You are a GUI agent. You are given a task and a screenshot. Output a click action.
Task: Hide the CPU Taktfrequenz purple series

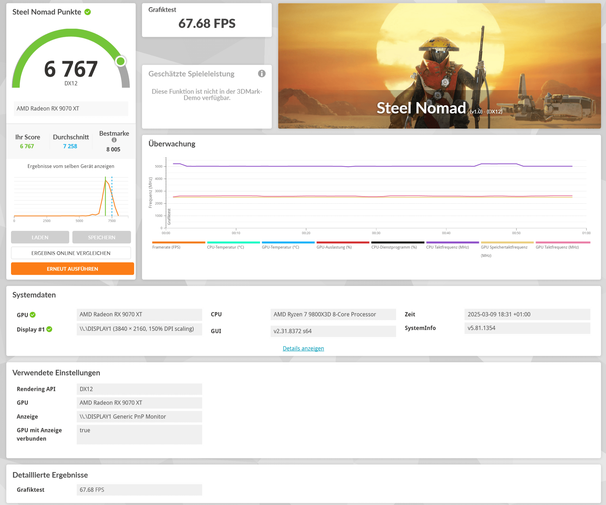click(447, 247)
